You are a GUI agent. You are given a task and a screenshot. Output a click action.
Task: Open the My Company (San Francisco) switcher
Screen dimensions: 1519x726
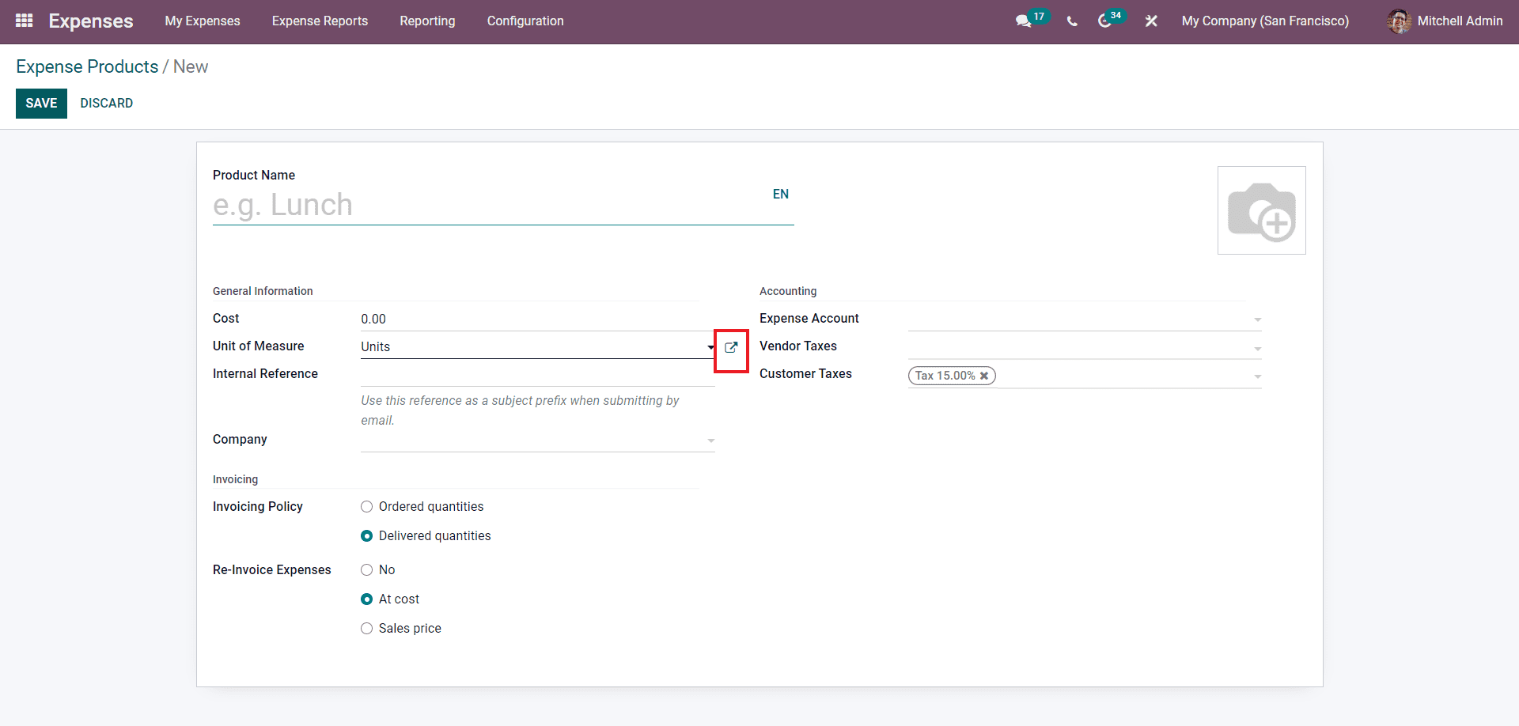tap(1265, 21)
